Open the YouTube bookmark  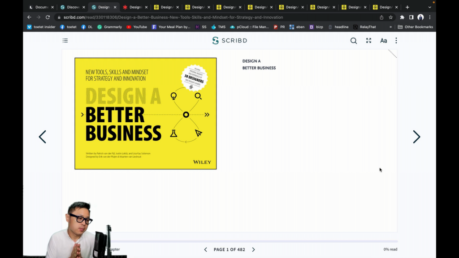pyautogui.click(x=137, y=27)
